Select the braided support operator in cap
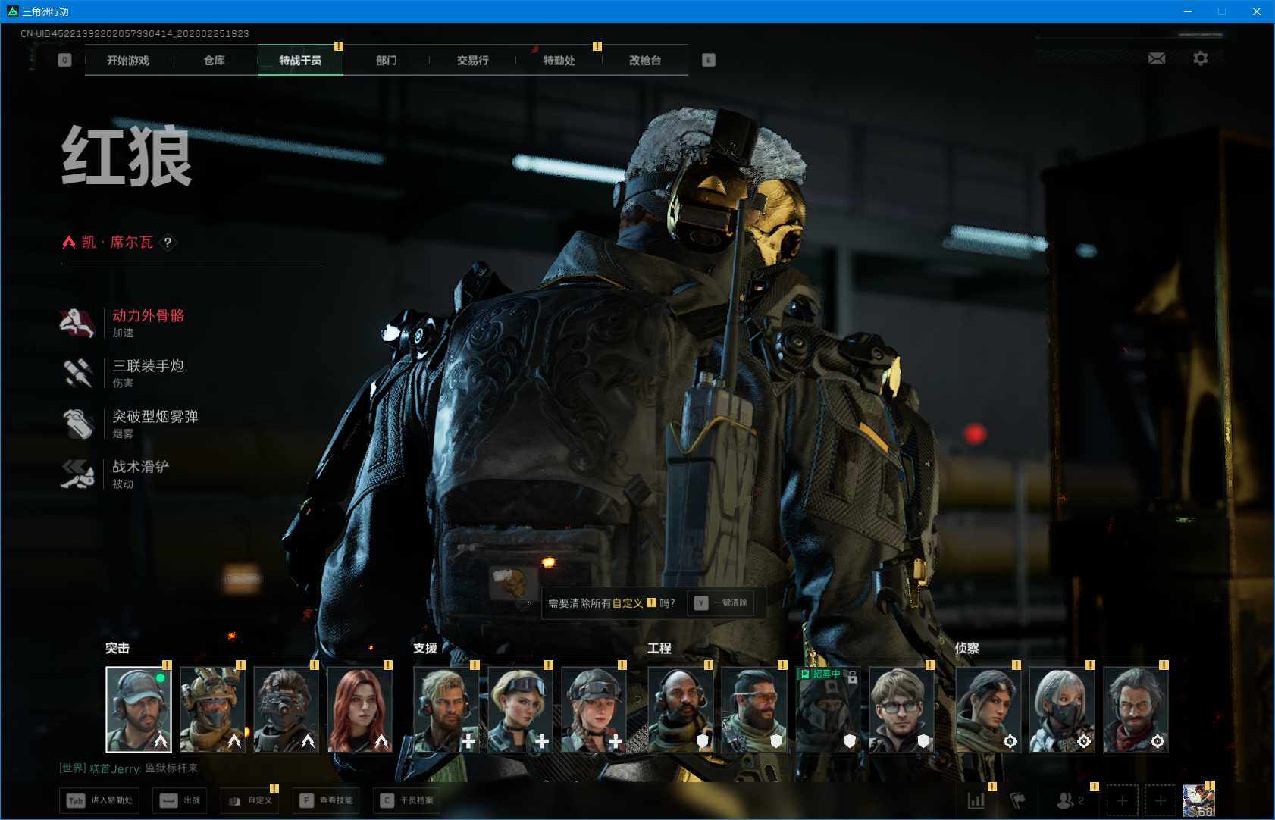 (594, 709)
